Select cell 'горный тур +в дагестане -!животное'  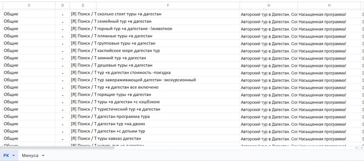coord(168,29)
